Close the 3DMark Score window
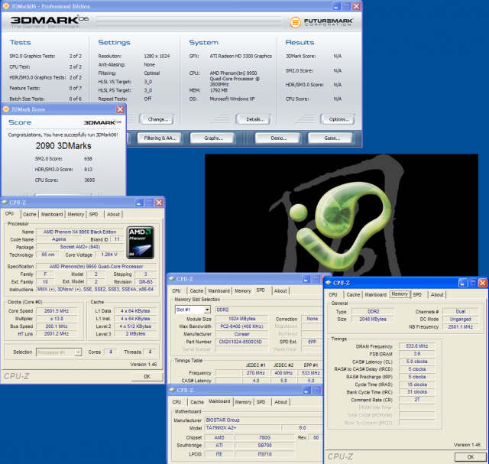 tap(120, 109)
